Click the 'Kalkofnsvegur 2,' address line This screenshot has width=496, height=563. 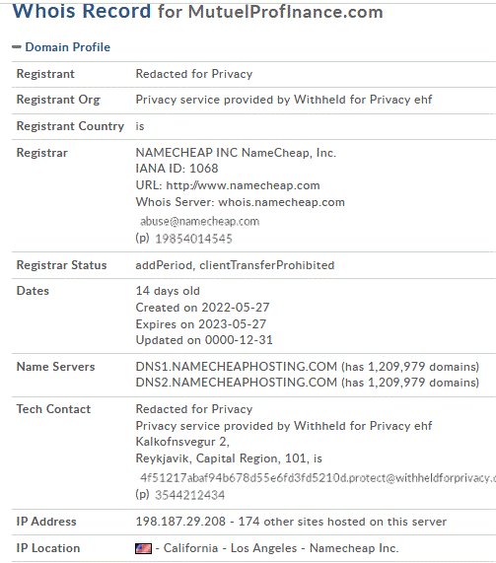182,442
